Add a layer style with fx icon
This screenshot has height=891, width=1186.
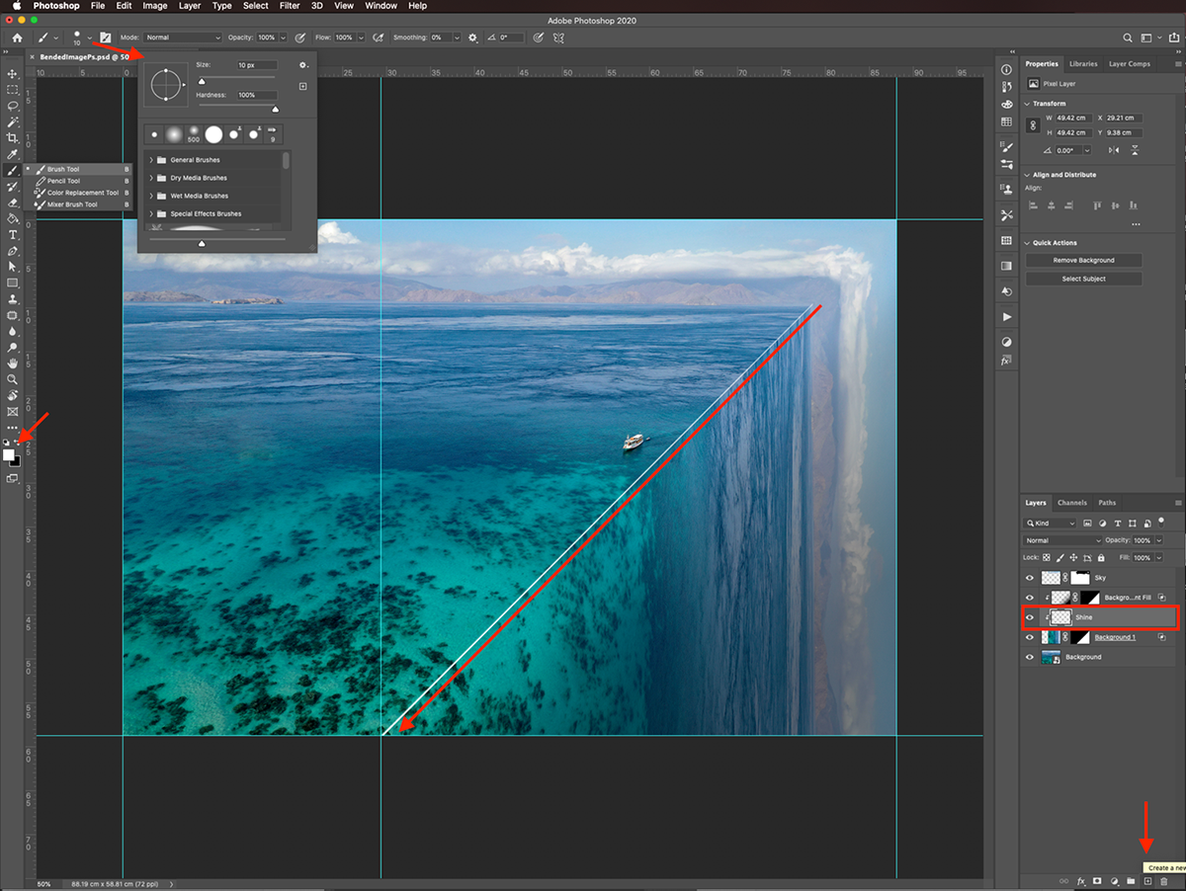[x=1081, y=880]
